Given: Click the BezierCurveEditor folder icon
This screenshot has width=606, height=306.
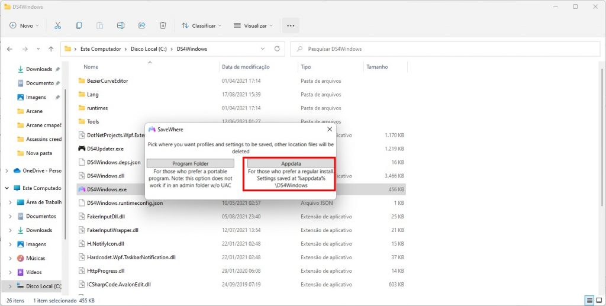Looking at the screenshot, I should 82,80.
